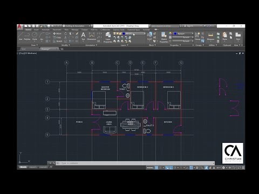Select the Polyline tool
259x194 pixels.
point(27,36)
